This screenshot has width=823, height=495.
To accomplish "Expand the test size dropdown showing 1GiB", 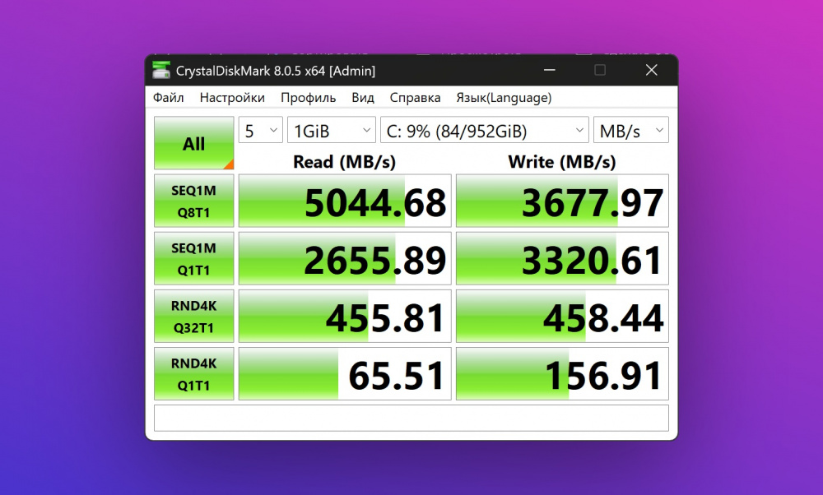I will (x=331, y=130).
